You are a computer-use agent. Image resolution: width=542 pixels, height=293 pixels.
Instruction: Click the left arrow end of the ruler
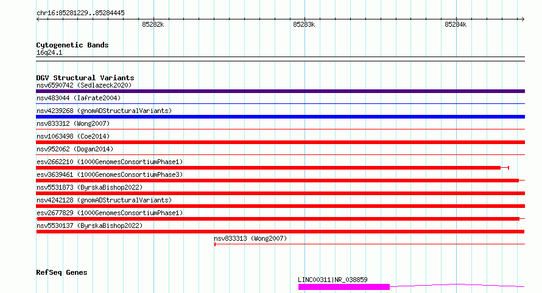[x=38, y=19]
